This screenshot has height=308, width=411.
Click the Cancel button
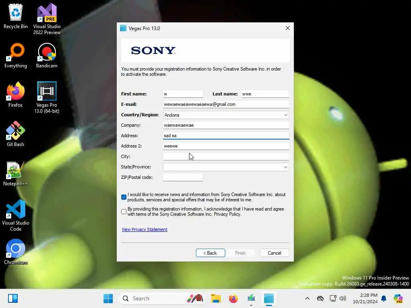coord(275,253)
